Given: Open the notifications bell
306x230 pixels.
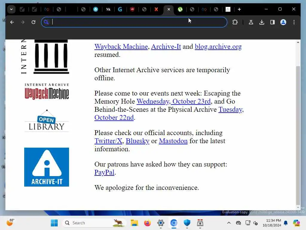Looking at the screenshot, I should point(286,223).
